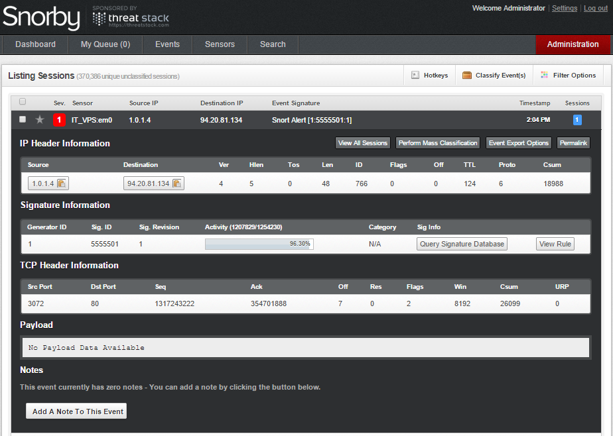Click View All Sessions button

[363, 143]
